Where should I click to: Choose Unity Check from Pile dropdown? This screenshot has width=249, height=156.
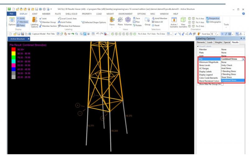(x=227, y=65)
